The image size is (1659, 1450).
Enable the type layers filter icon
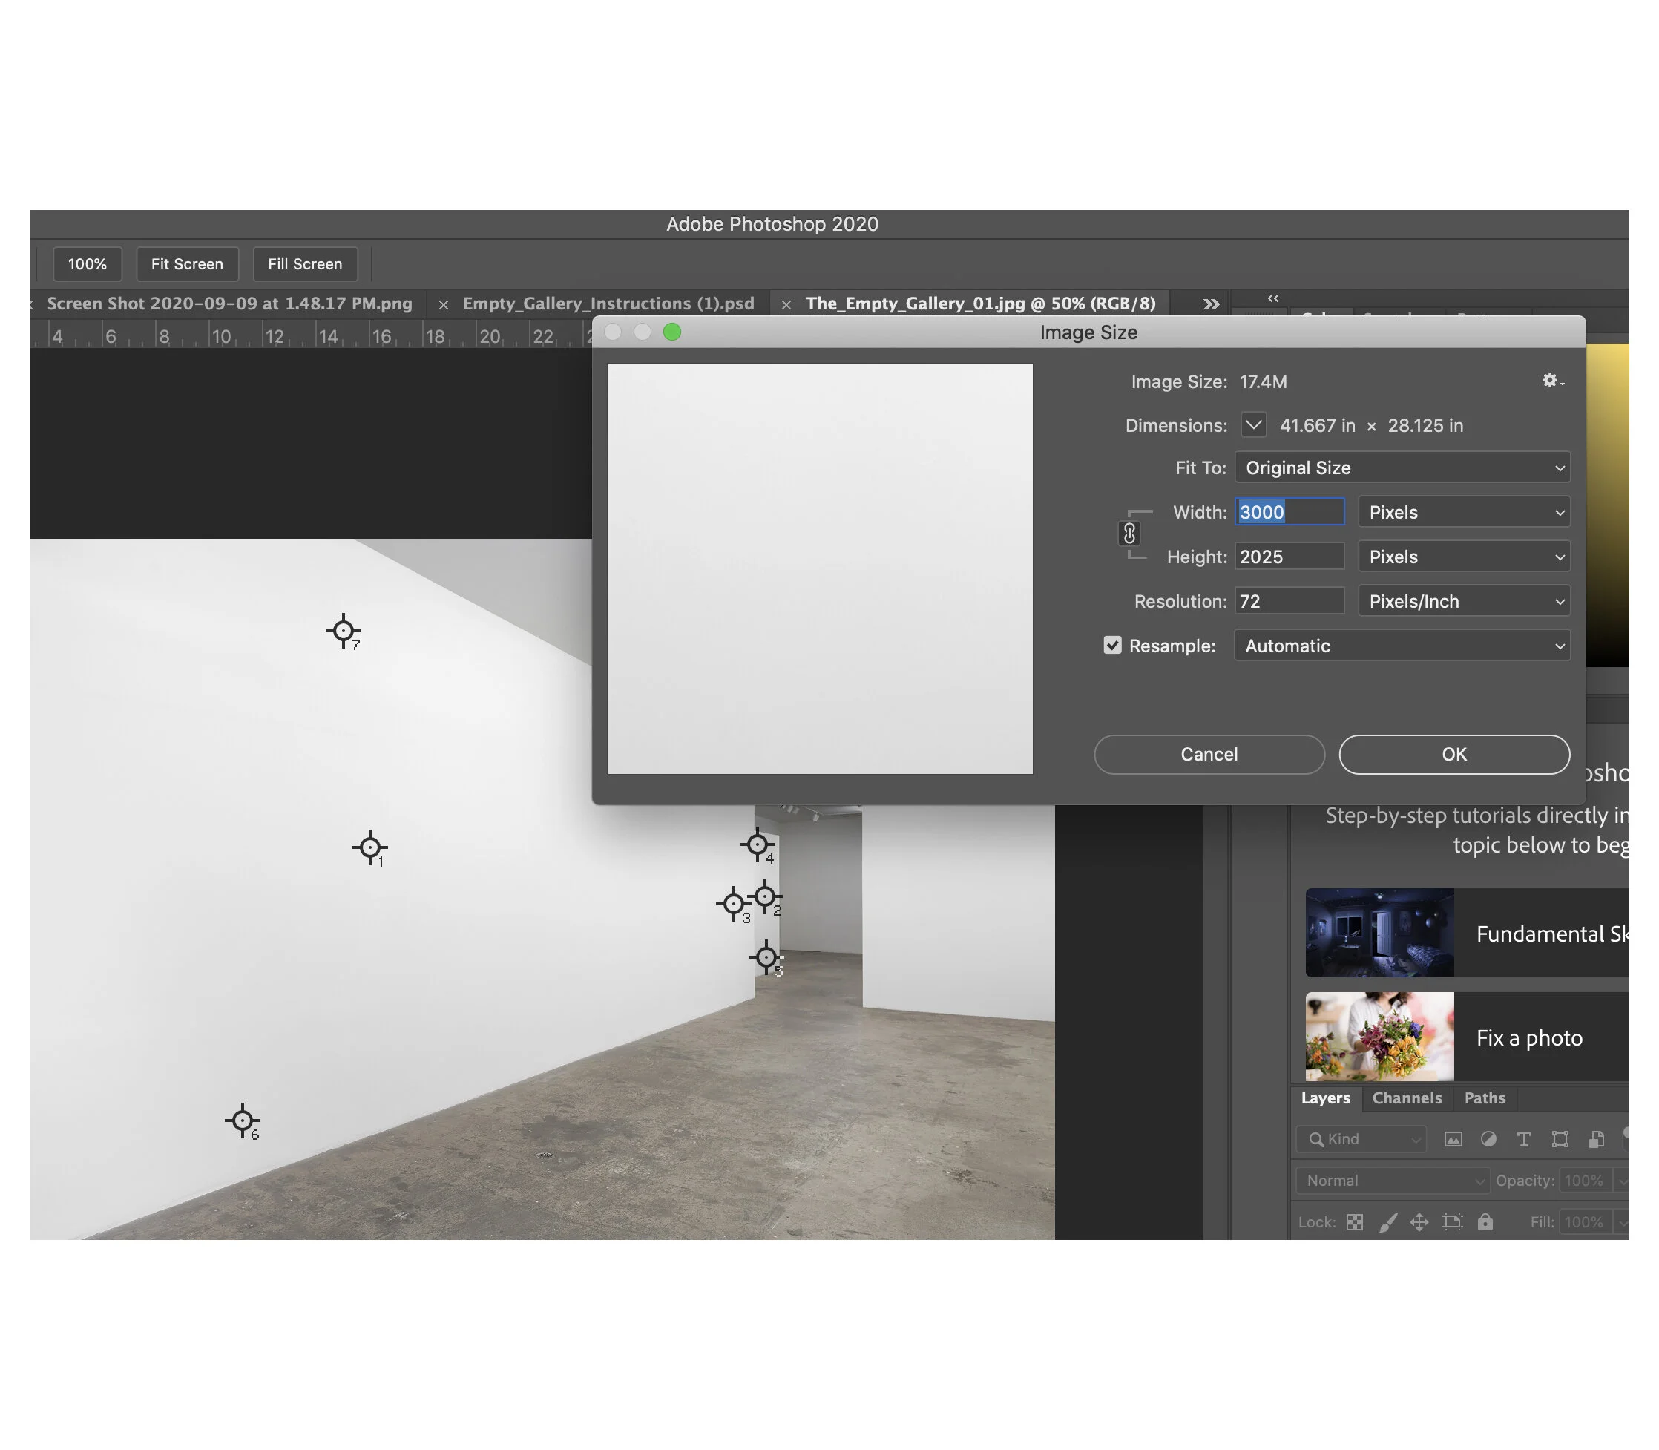tap(1524, 1139)
